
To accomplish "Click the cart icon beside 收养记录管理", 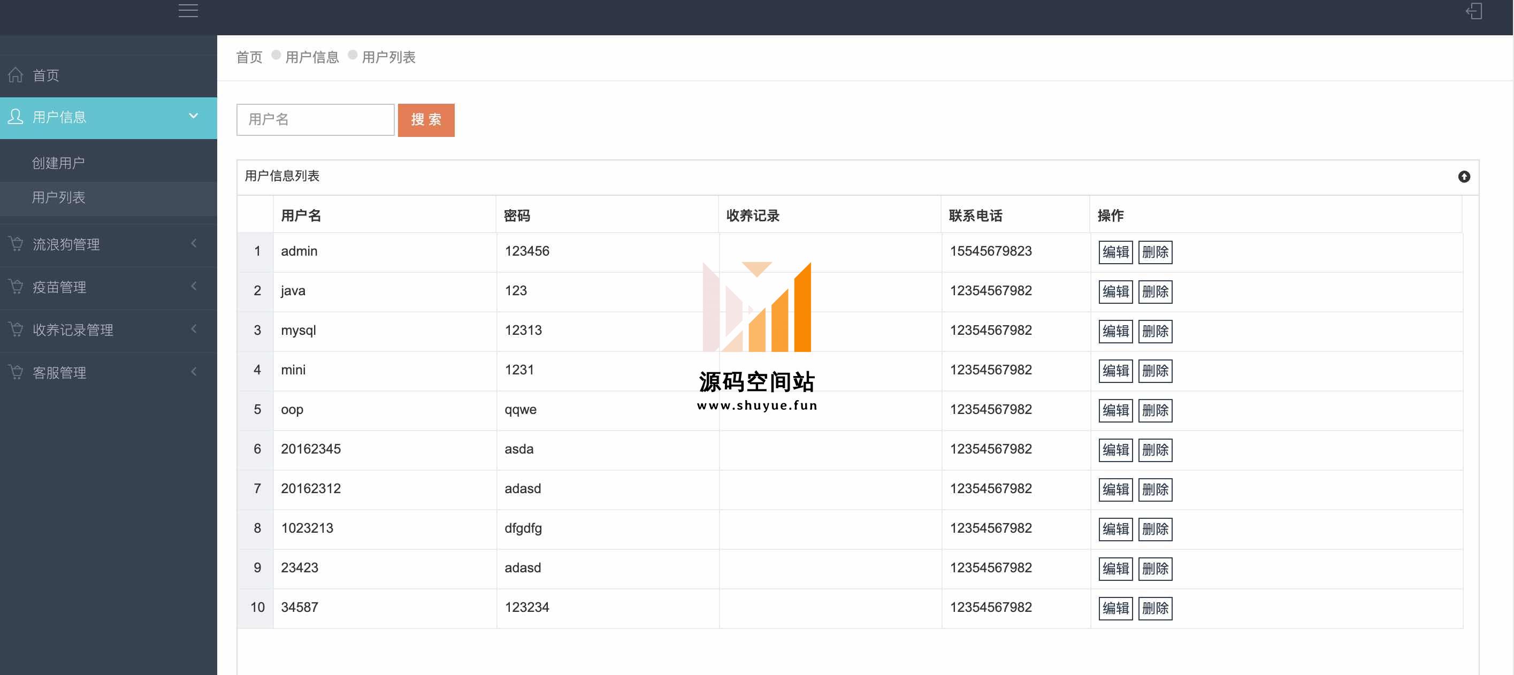I will [16, 329].
